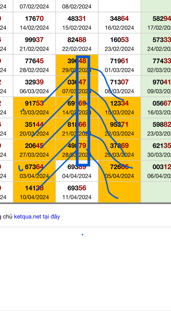Select the date 04/04/2024
171x311 pixels.
pyautogui.click(x=77, y=176)
